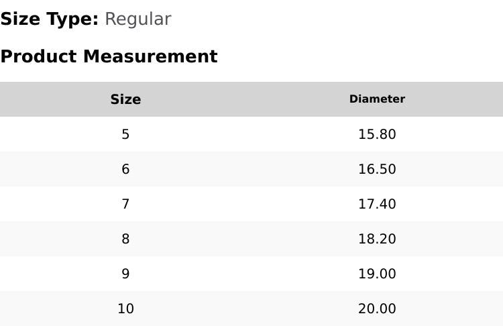Select size 7 in the Size column
Screen dimensions: 503x326
pos(125,204)
